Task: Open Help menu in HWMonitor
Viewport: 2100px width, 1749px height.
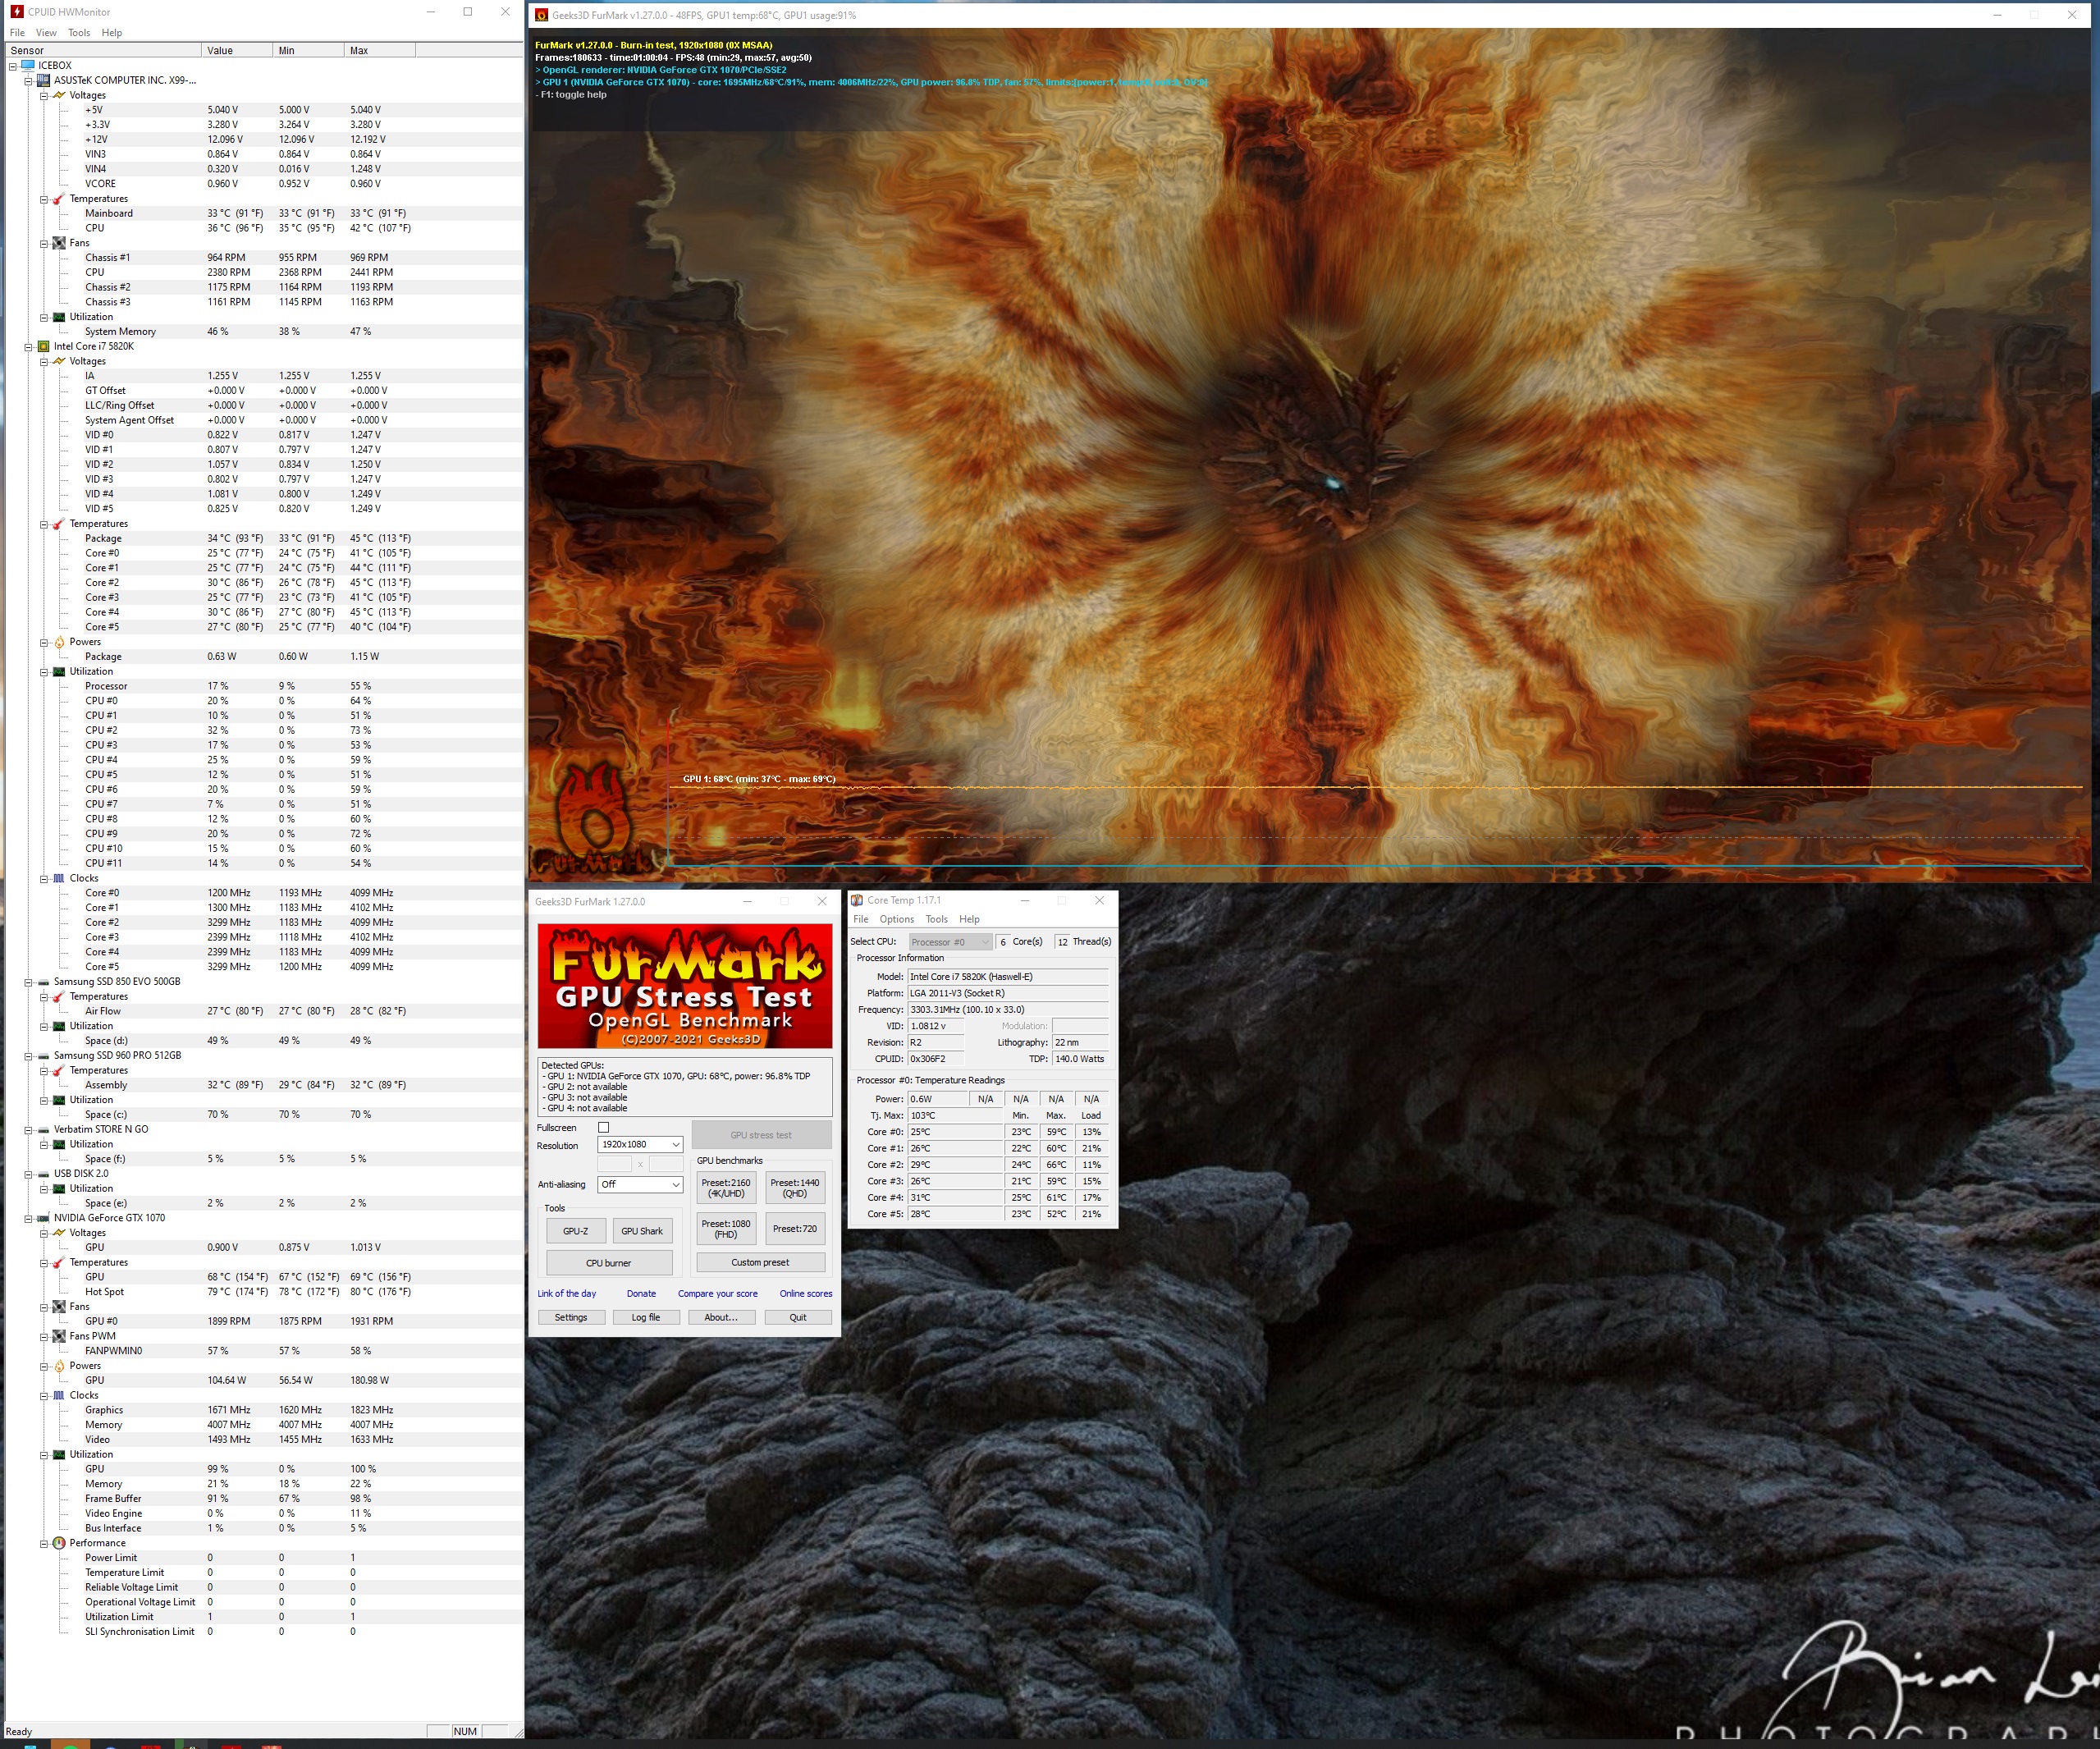Action: click(112, 33)
